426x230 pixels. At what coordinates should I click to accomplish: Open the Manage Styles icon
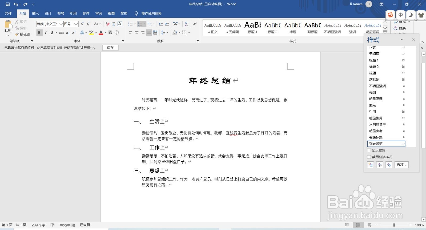pos(389,165)
